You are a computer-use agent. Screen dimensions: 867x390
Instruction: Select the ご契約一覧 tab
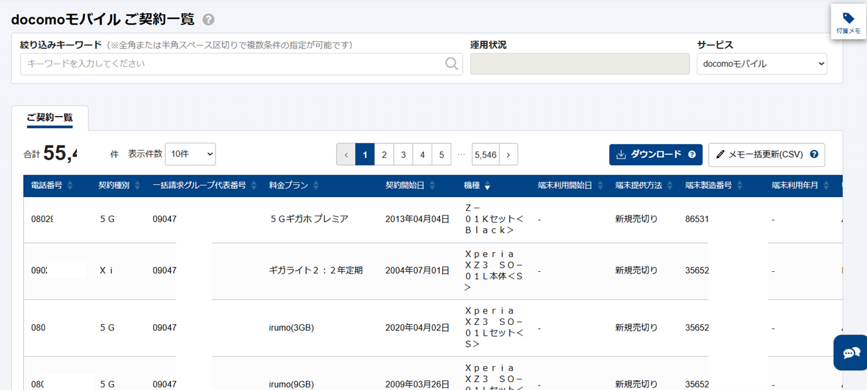click(50, 118)
